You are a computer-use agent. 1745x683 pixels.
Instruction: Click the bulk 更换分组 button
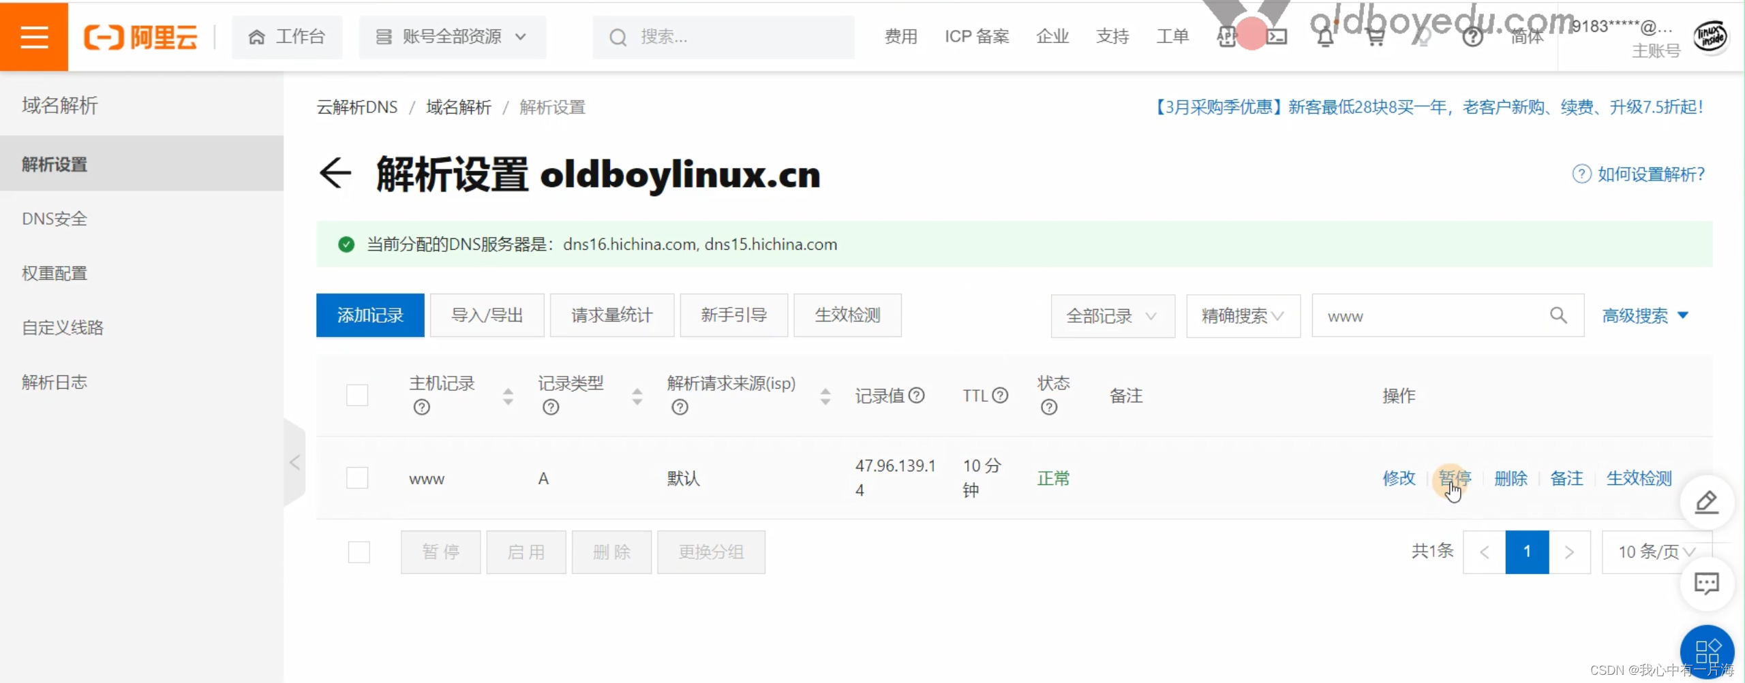711,552
